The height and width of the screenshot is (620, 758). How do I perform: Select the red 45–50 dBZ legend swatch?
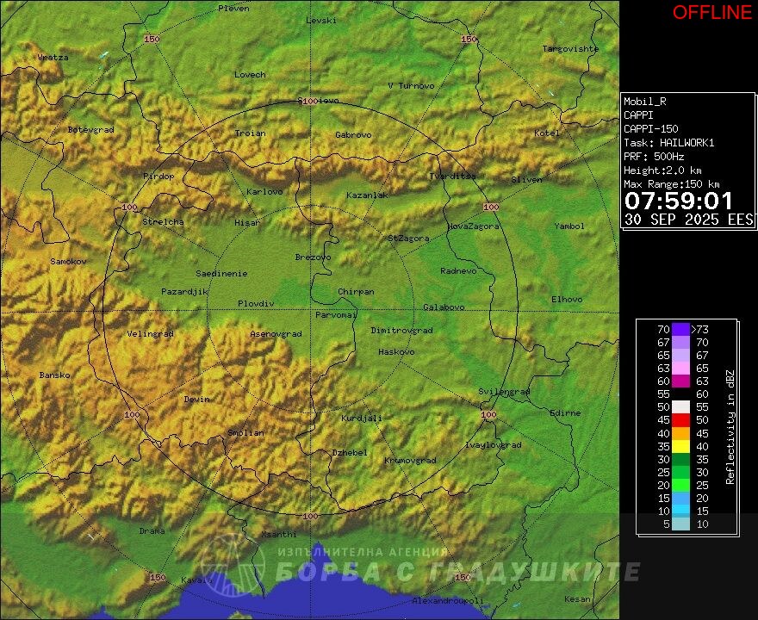click(x=681, y=419)
